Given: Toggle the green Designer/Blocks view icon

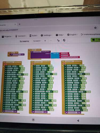Looking at the screenshot, I should coord(94,40).
